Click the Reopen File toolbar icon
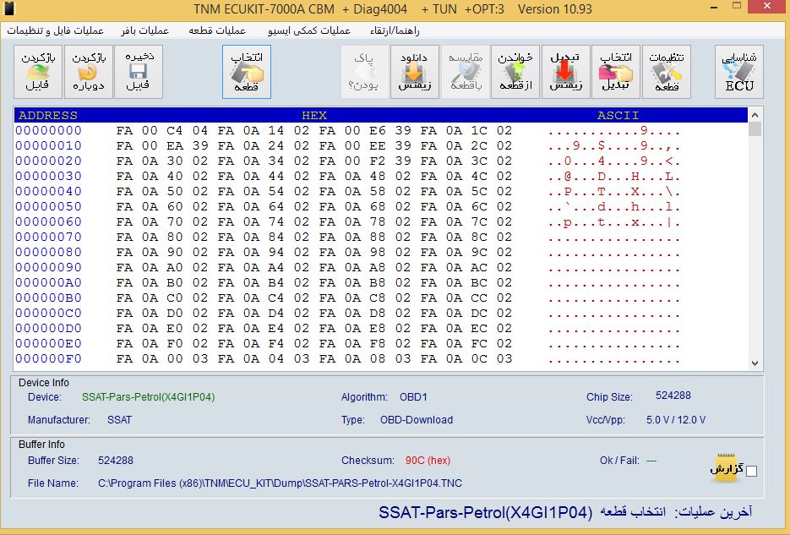 point(88,72)
